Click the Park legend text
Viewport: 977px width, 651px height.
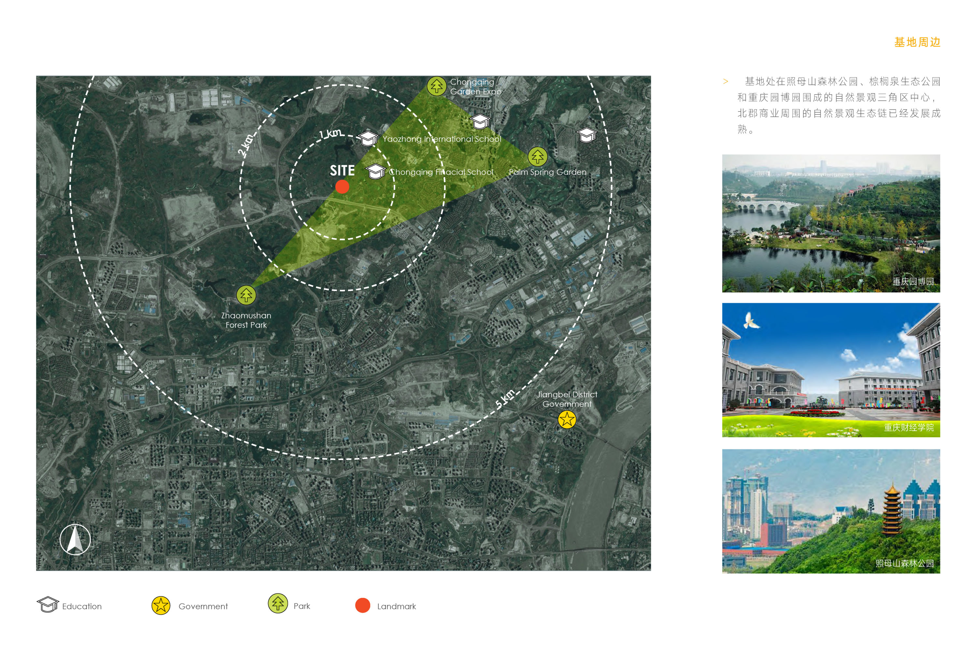(x=302, y=606)
